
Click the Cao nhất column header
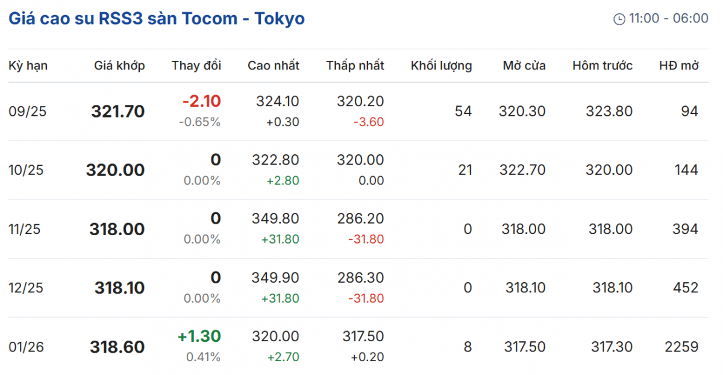(x=274, y=66)
